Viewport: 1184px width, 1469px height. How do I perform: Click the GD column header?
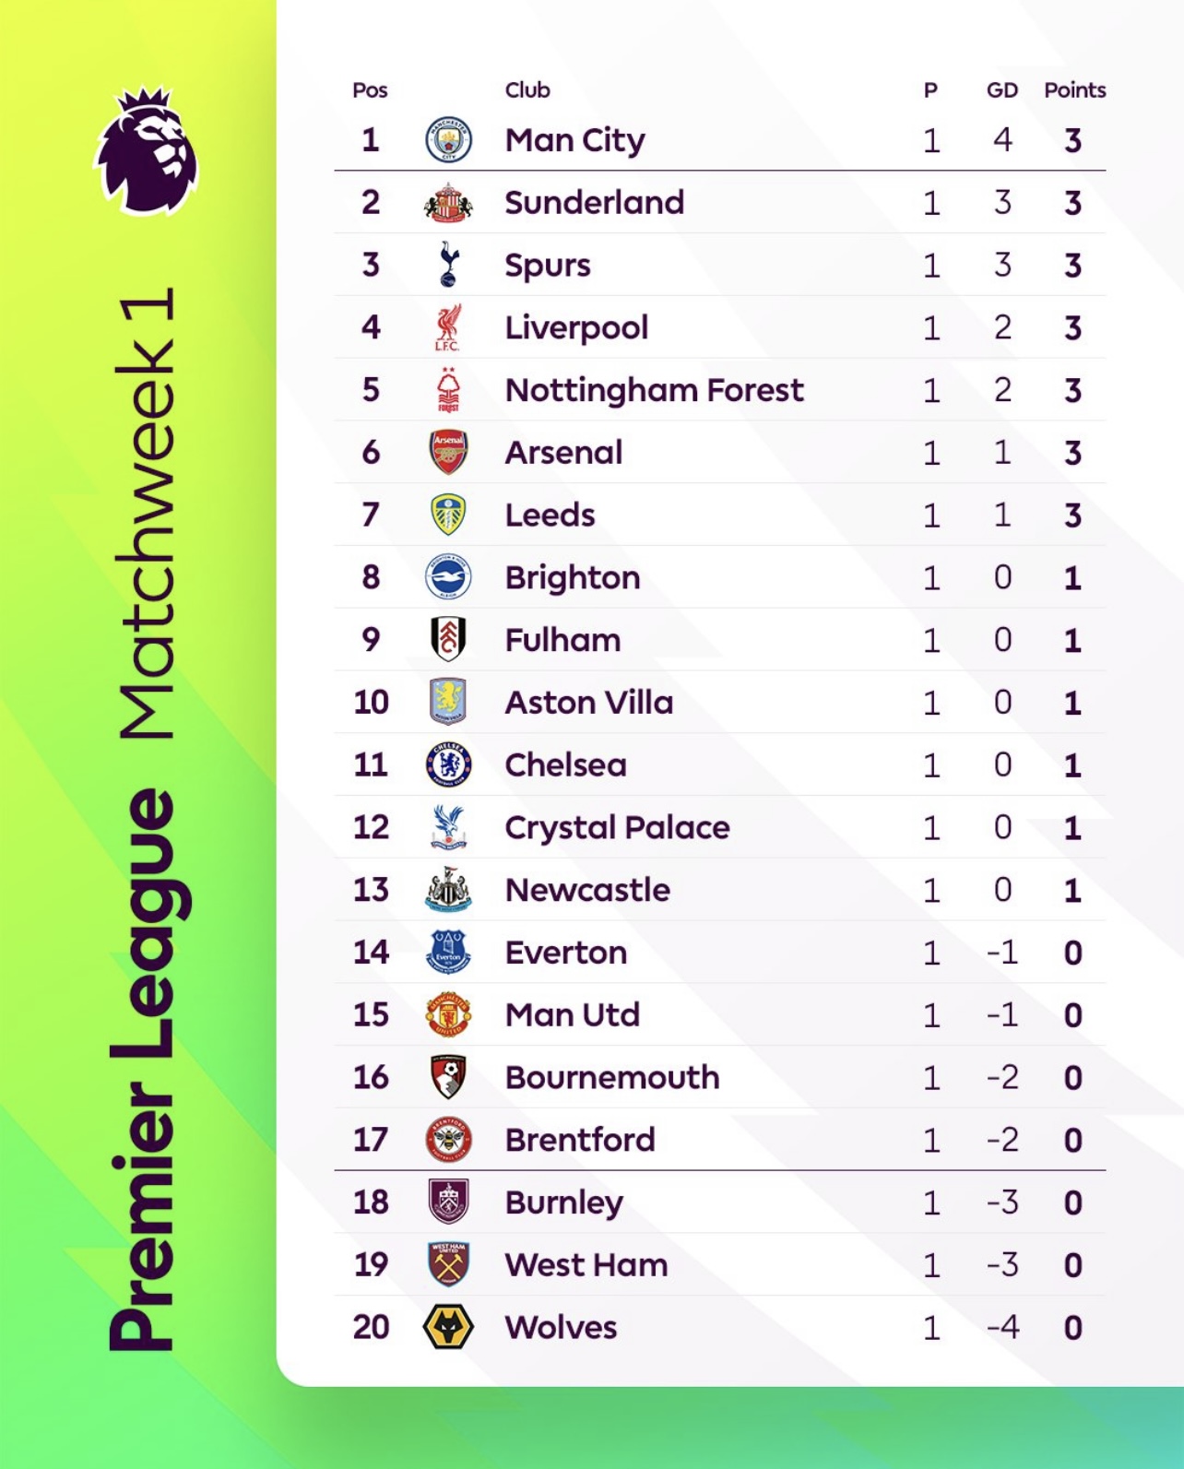(1002, 90)
